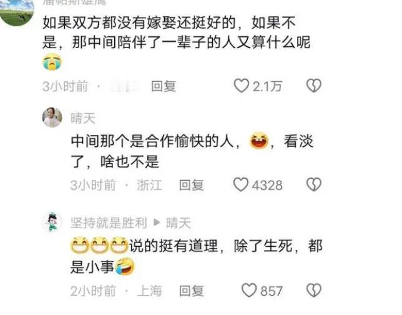Open 晴天's profile avatar

pos(52,117)
